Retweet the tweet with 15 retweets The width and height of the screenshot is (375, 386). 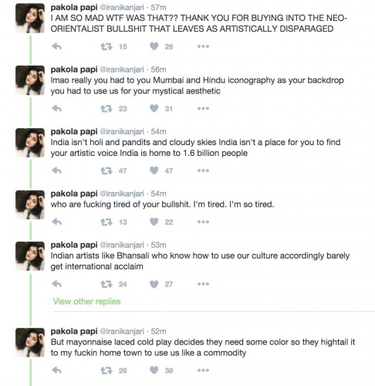coord(106,46)
